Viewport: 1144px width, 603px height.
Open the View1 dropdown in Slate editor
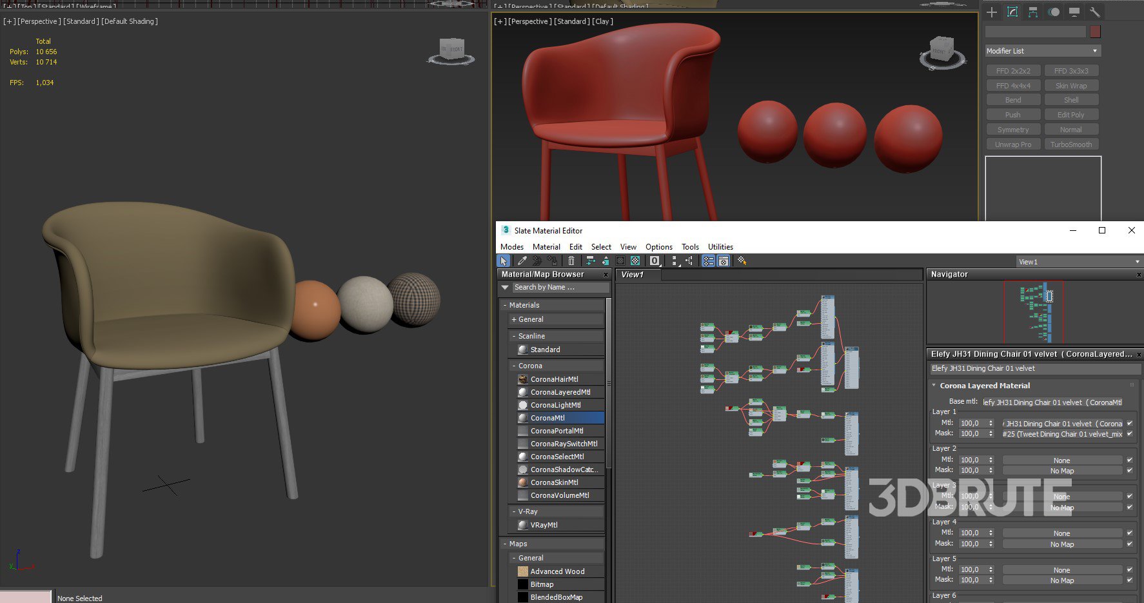click(1078, 262)
